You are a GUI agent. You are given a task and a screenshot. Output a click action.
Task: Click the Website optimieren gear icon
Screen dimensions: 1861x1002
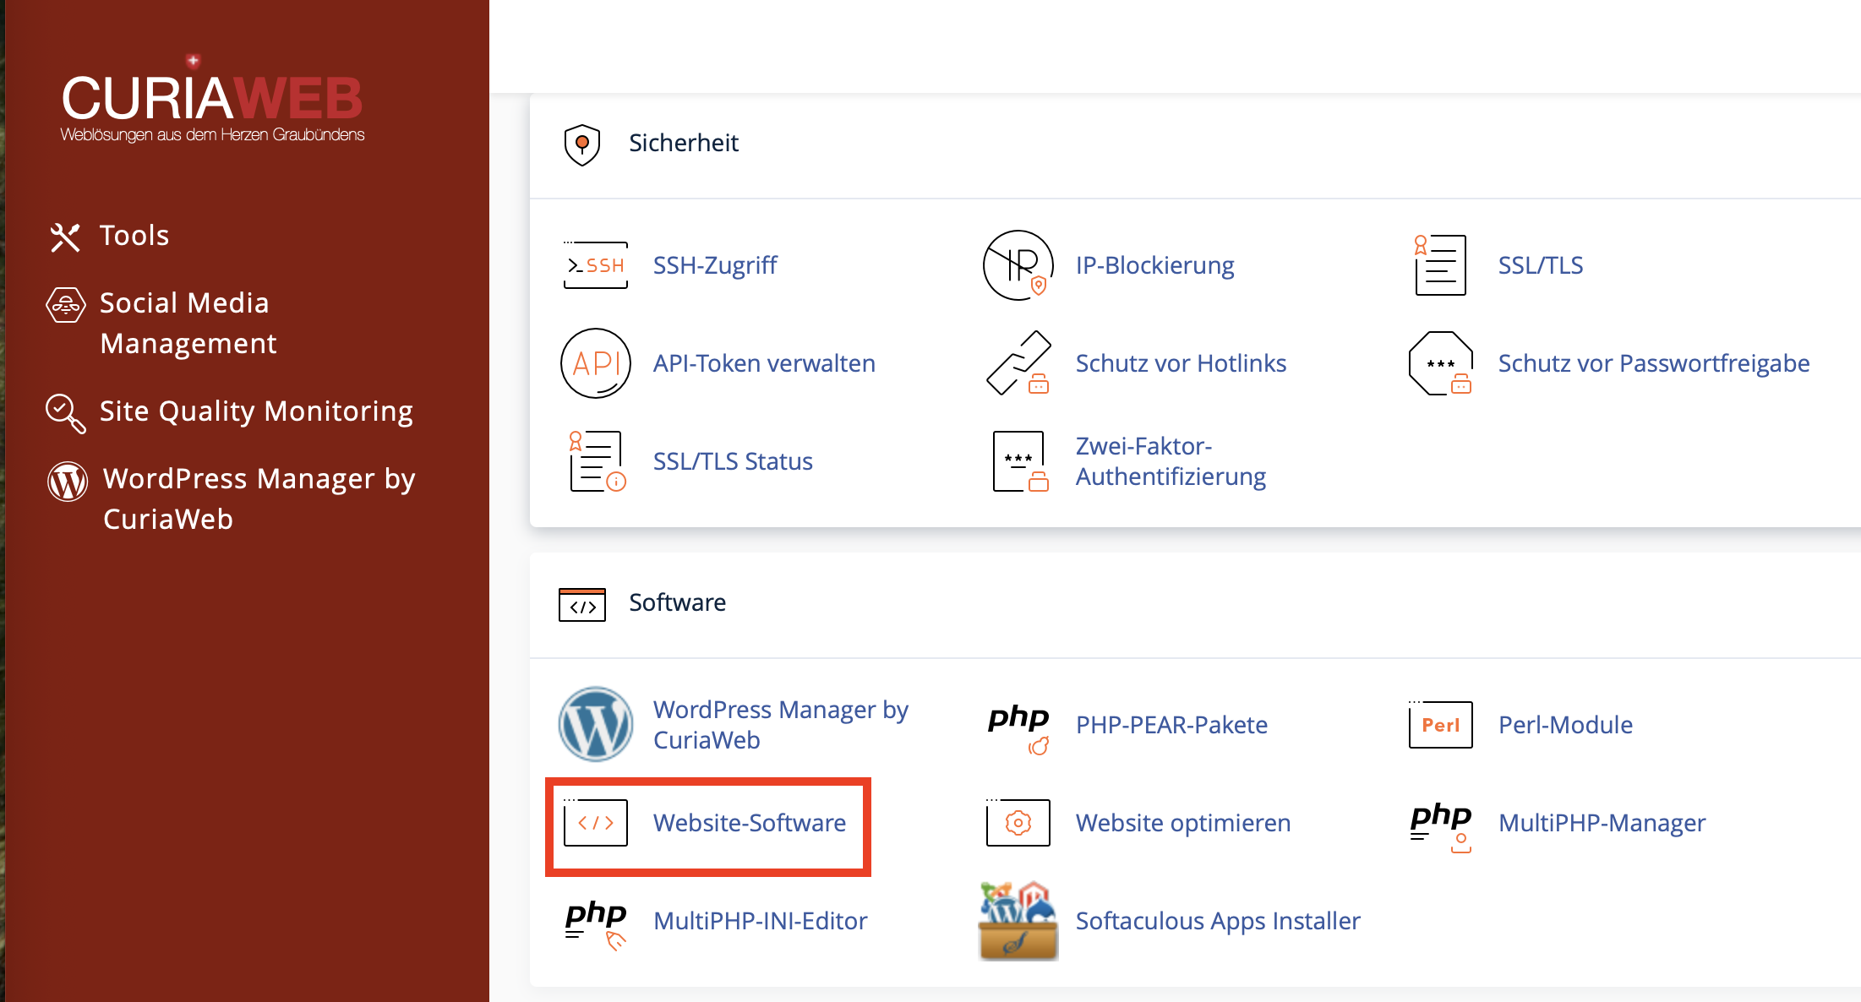pyautogui.click(x=1018, y=822)
